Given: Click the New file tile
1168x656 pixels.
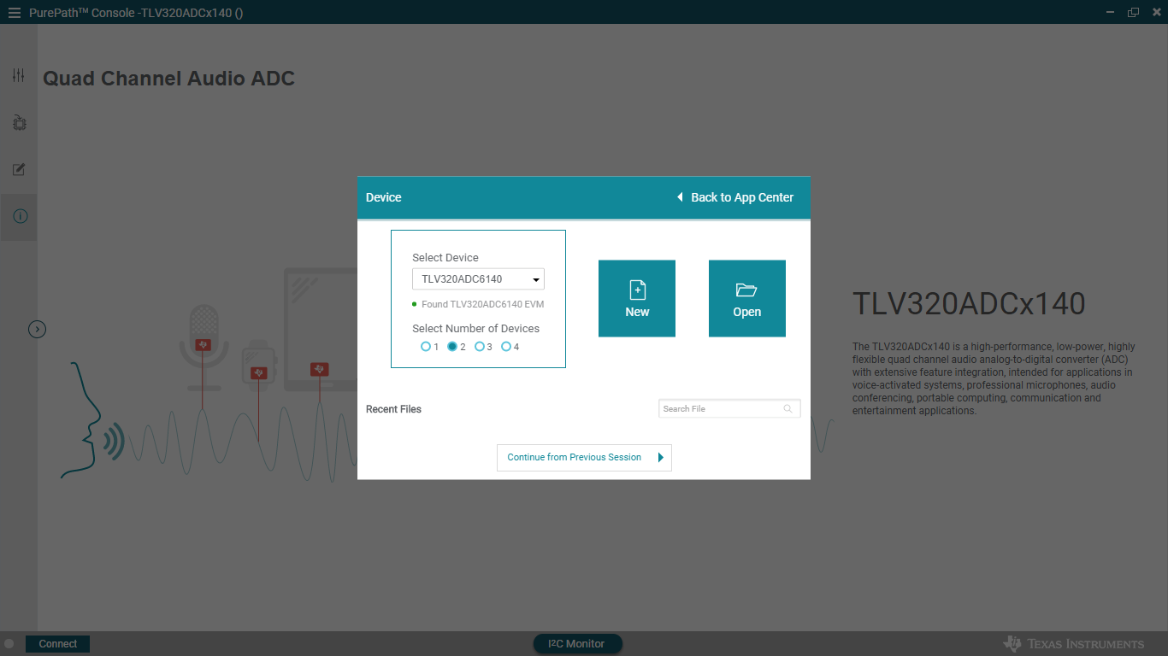Looking at the screenshot, I should coord(636,298).
